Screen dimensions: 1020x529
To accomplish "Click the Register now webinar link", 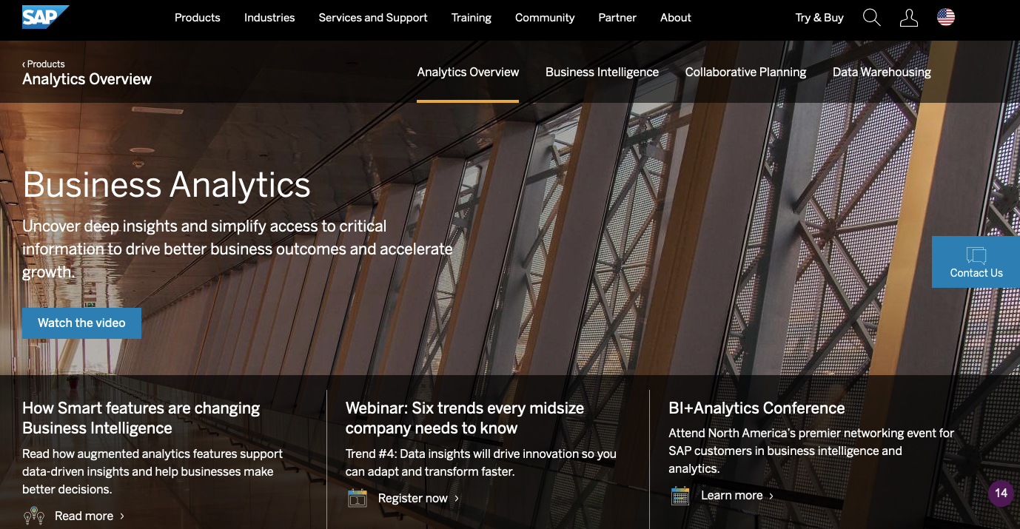I will point(412,498).
